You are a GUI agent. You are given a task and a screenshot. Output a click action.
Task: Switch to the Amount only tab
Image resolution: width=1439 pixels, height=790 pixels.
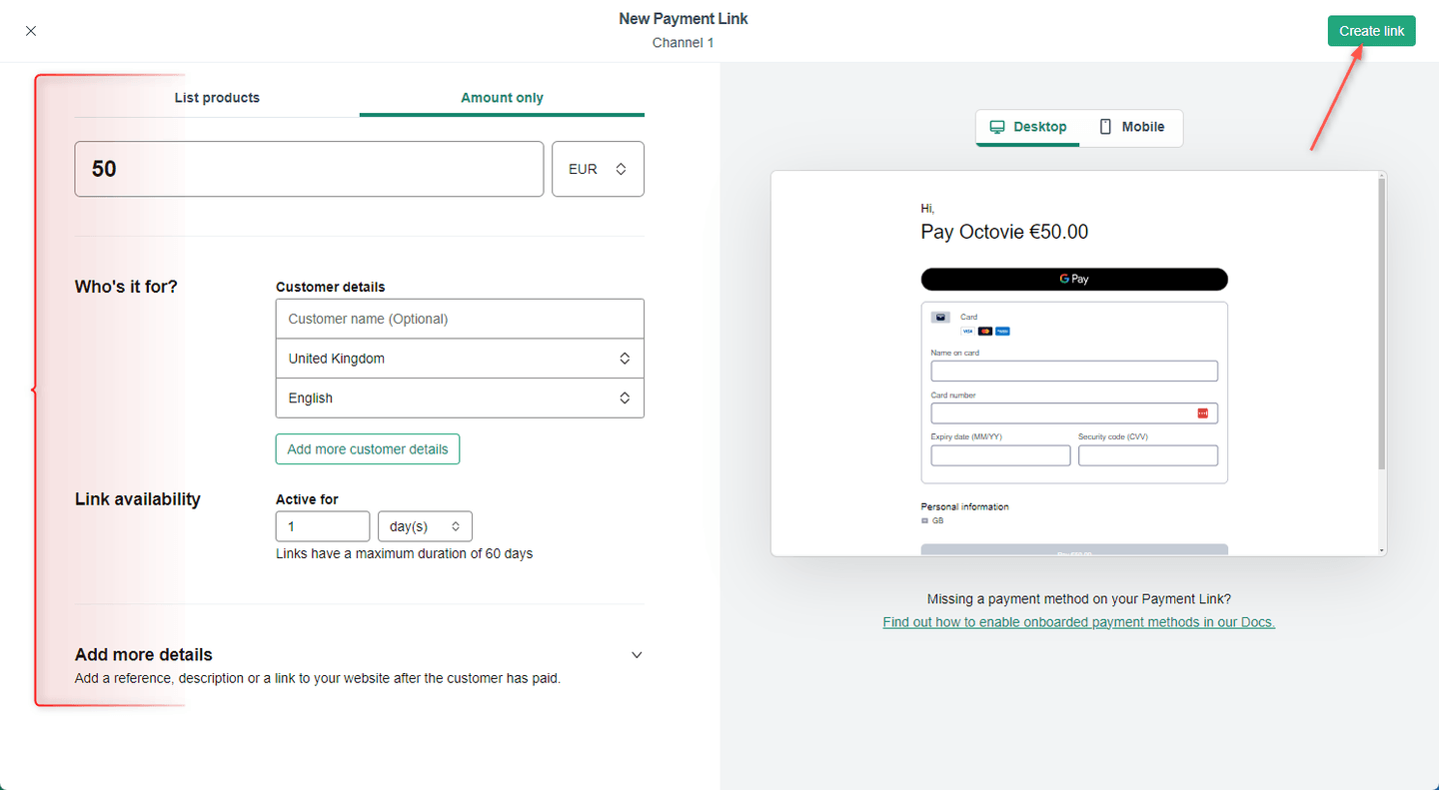tap(502, 97)
